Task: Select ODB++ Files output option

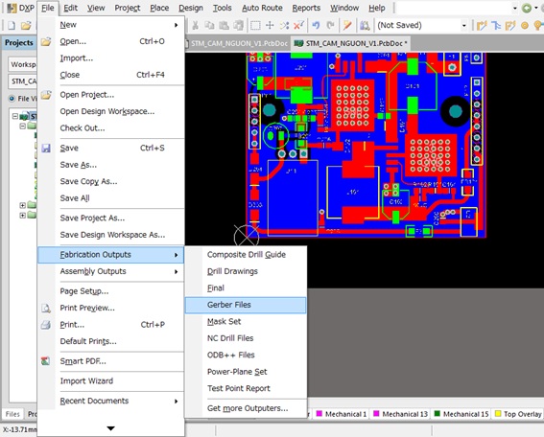Action: 246,355
